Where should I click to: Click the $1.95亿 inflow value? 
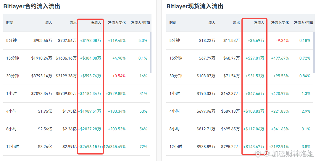tap(45, 111)
